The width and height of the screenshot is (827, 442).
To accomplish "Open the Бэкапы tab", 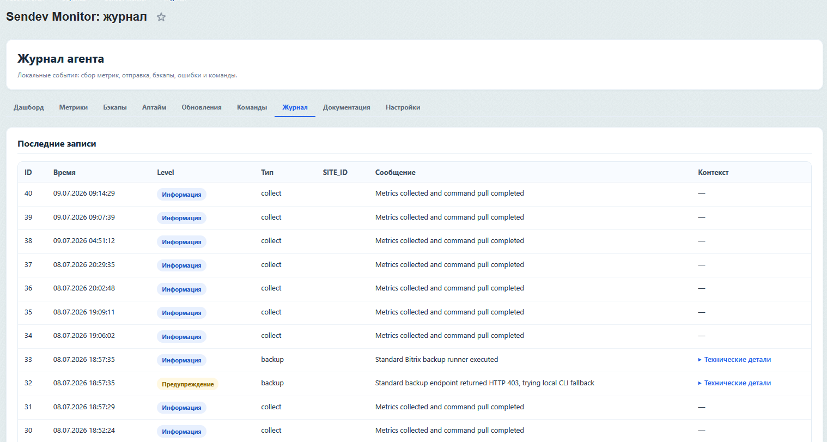I will tap(115, 107).
